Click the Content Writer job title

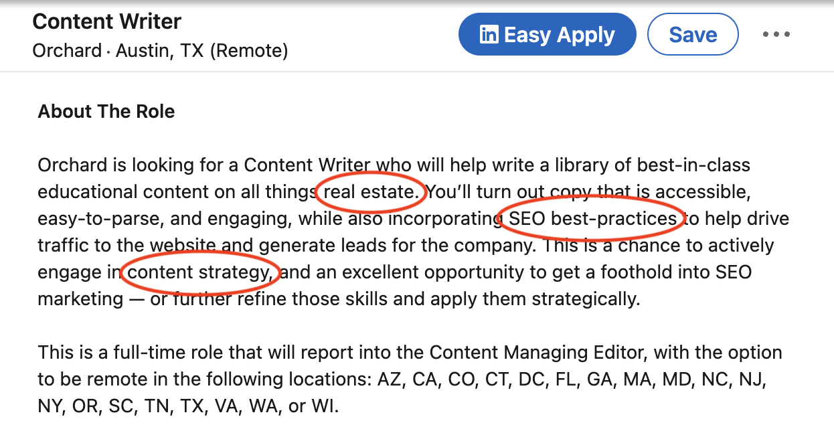pyautogui.click(x=106, y=21)
